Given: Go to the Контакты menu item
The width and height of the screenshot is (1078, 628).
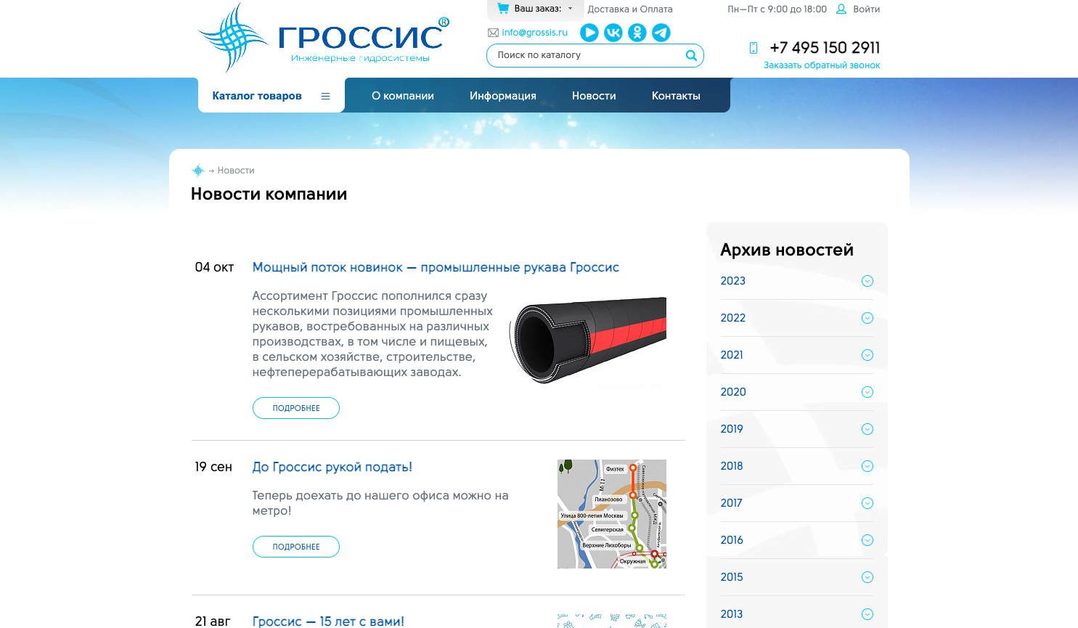Looking at the screenshot, I should pos(676,96).
